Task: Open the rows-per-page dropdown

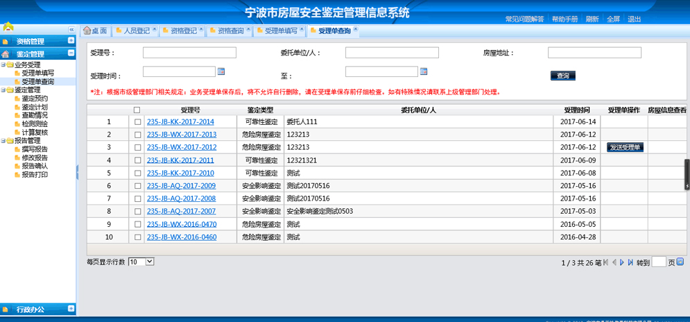Action: [x=141, y=262]
